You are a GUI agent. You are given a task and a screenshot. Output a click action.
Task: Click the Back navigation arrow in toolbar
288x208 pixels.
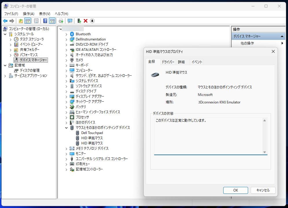point(5,21)
